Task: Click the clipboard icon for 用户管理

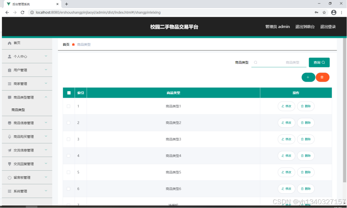Action: click(9, 70)
